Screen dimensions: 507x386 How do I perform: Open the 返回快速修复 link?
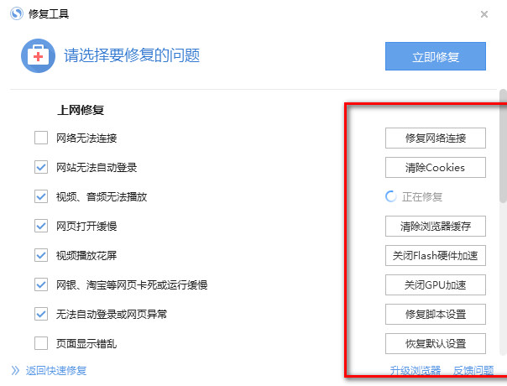point(56,371)
